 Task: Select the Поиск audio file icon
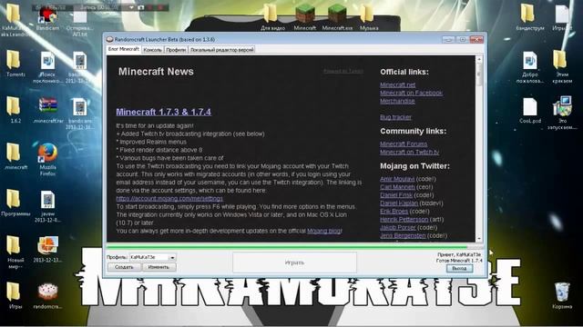click(47, 66)
